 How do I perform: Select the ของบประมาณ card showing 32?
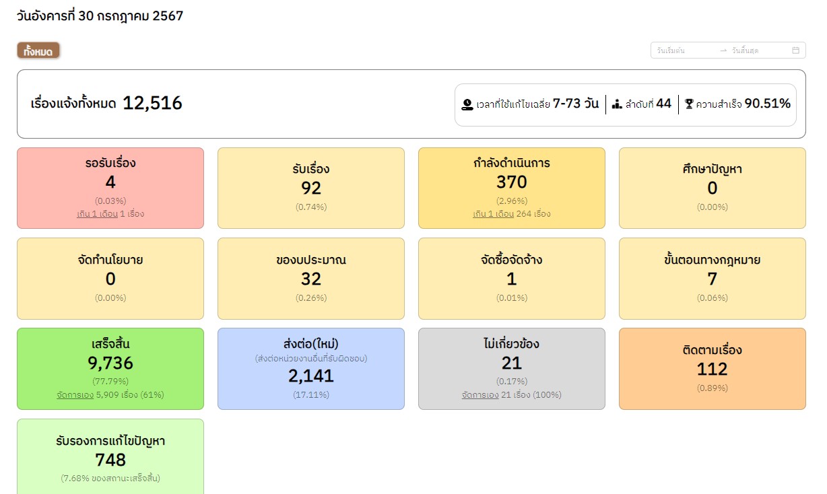click(x=311, y=278)
